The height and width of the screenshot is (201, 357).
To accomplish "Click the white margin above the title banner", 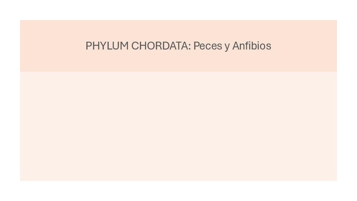I will coord(178,9).
